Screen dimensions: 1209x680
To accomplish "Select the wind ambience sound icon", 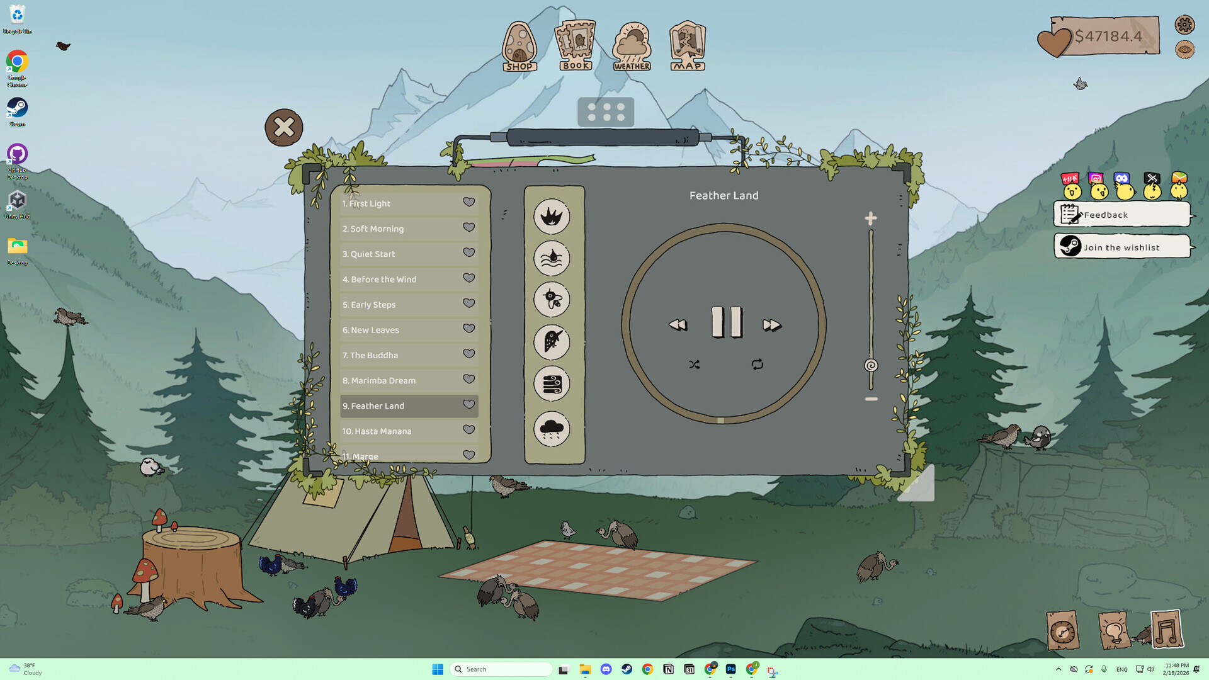I will (x=552, y=384).
